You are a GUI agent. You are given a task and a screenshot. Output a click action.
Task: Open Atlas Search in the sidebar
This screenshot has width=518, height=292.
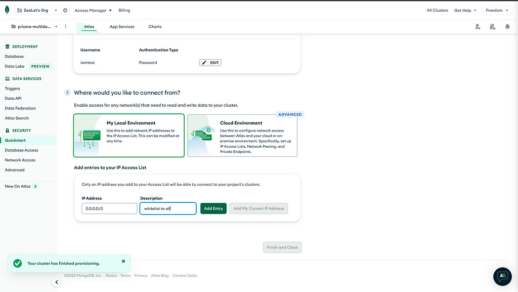[x=17, y=118]
